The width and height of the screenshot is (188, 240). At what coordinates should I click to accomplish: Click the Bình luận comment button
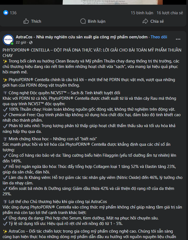(93, 21)
